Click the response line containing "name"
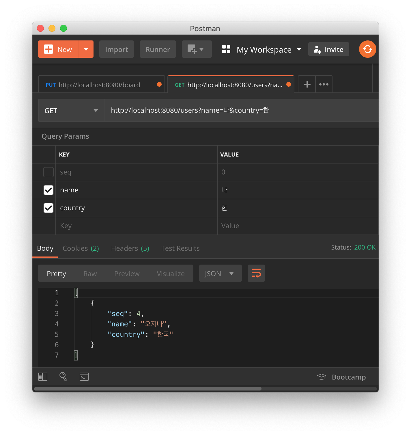This screenshot has height=435, width=411. tap(139, 324)
